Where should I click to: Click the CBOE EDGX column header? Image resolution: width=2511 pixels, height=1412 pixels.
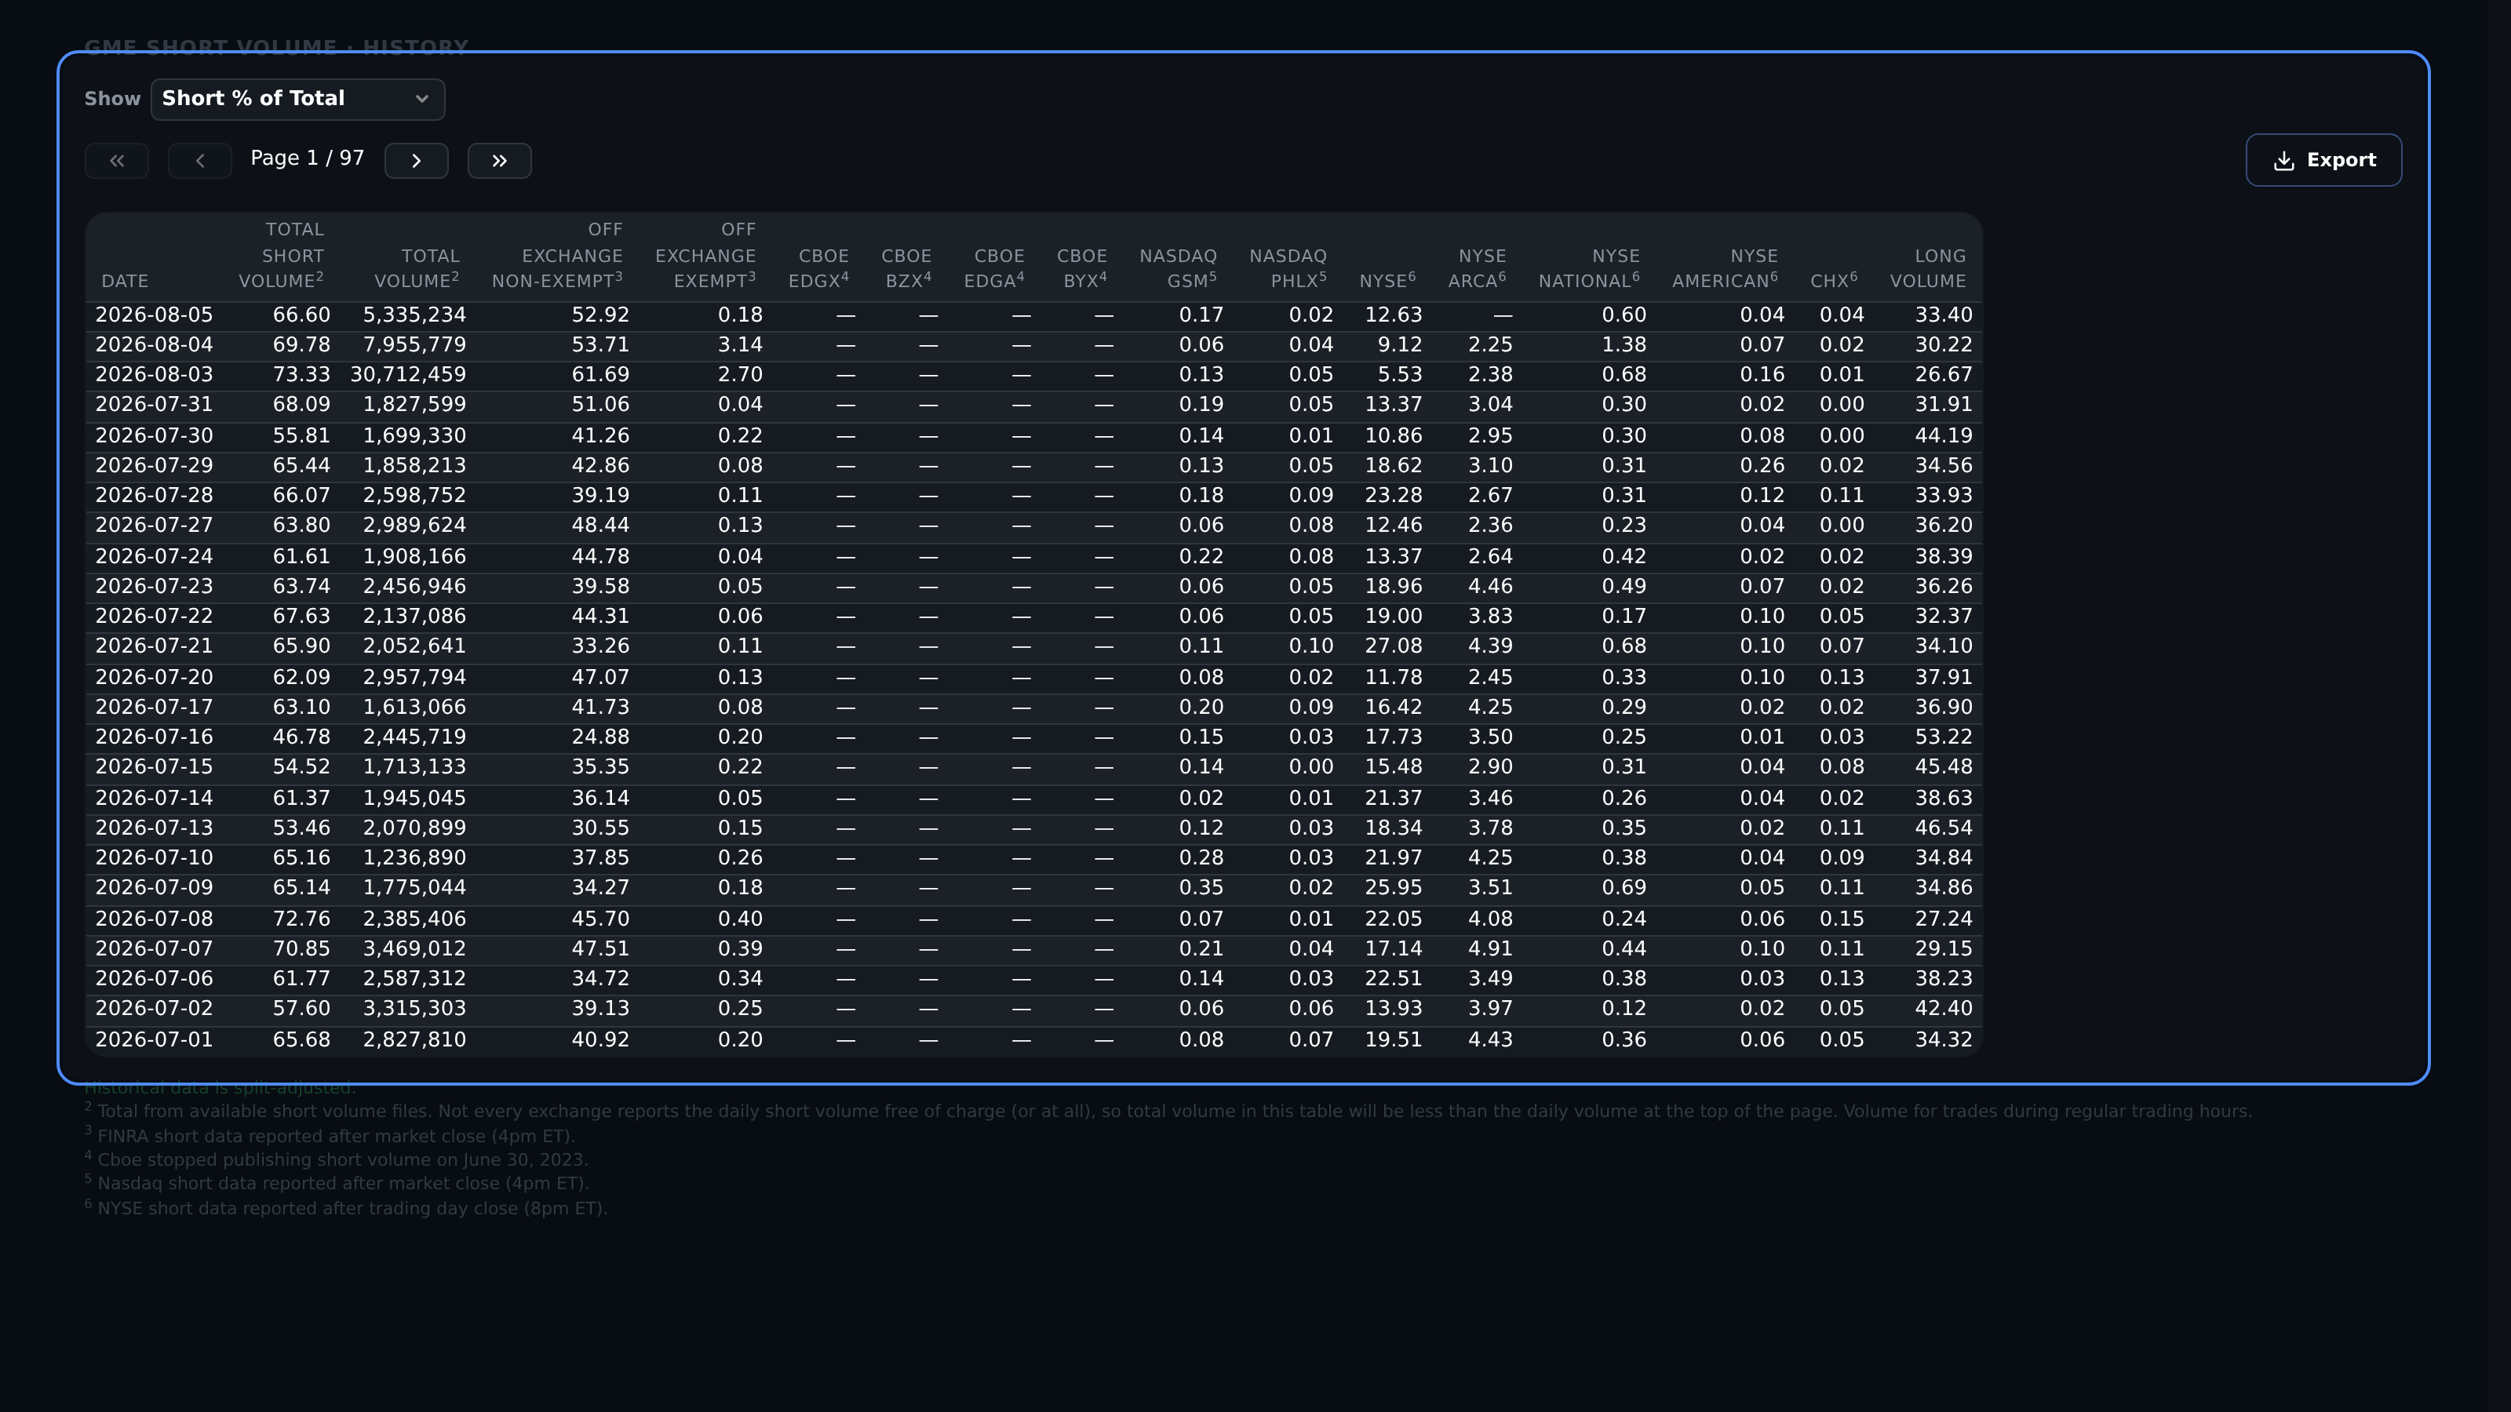[x=818, y=269]
